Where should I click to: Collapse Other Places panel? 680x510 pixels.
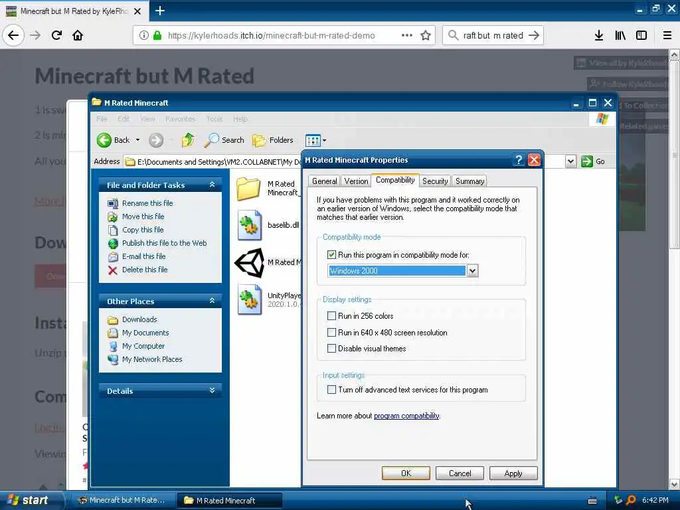[212, 301]
